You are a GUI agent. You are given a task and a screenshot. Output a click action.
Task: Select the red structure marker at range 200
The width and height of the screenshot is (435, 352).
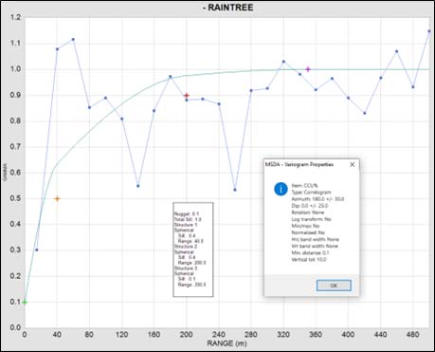pos(187,95)
